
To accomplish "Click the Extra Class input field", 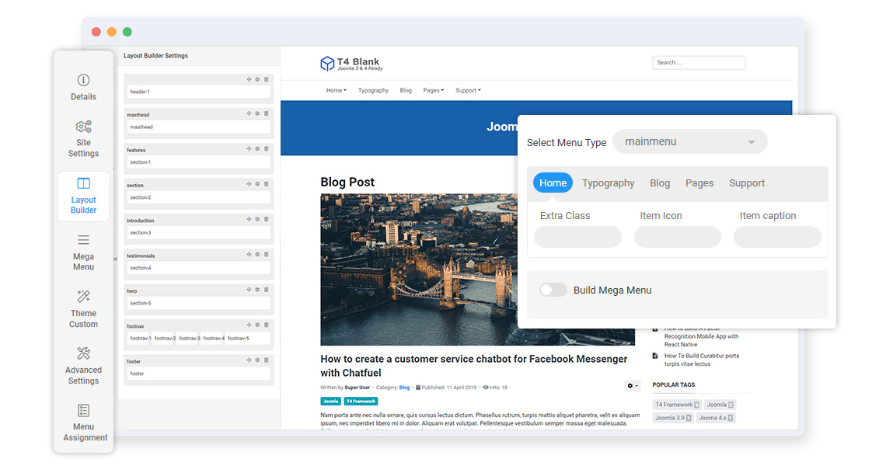I will tap(577, 237).
